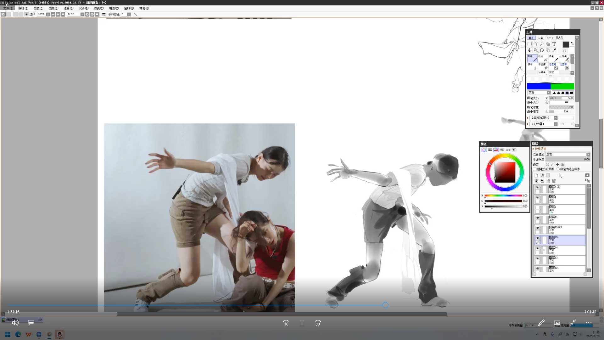Hide layer 图层11 via eye icon

[537, 218]
